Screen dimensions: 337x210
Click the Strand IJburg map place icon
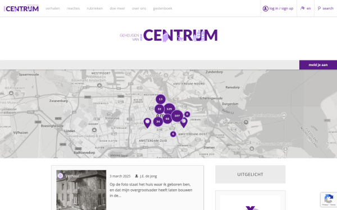tap(246, 122)
